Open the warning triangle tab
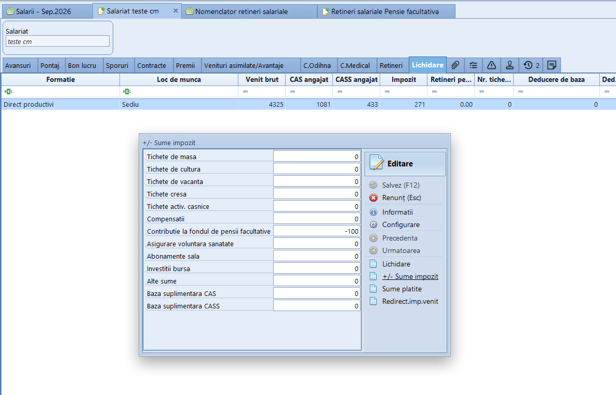This screenshot has height=395, width=616. [x=491, y=65]
